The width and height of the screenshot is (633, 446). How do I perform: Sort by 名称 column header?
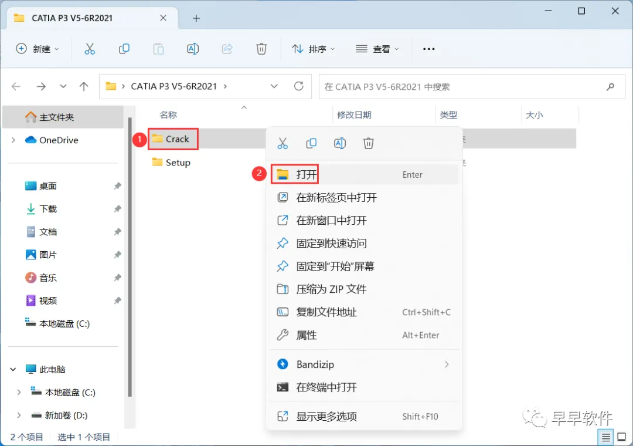coord(168,115)
